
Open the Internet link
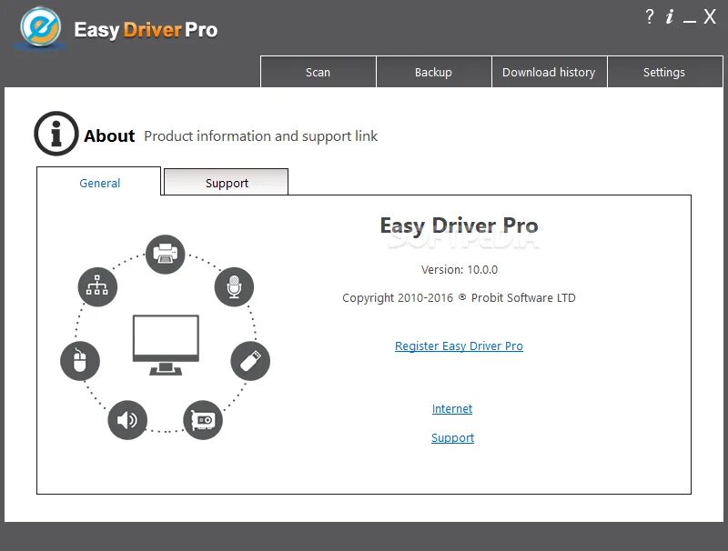452,408
